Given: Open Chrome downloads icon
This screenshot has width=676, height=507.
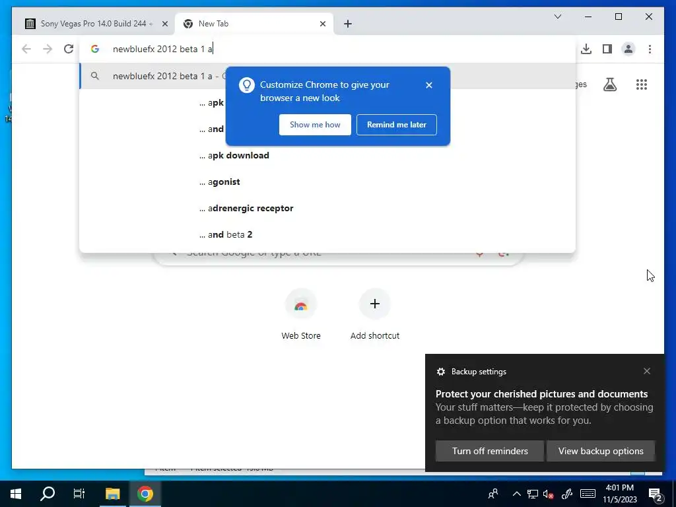Looking at the screenshot, I should pos(586,49).
